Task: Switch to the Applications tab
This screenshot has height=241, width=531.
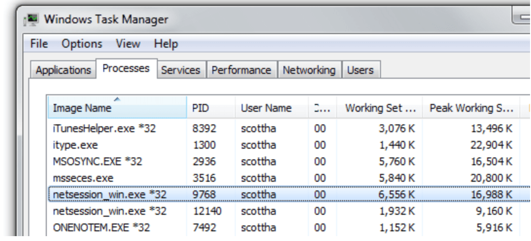Action: [x=63, y=70]
